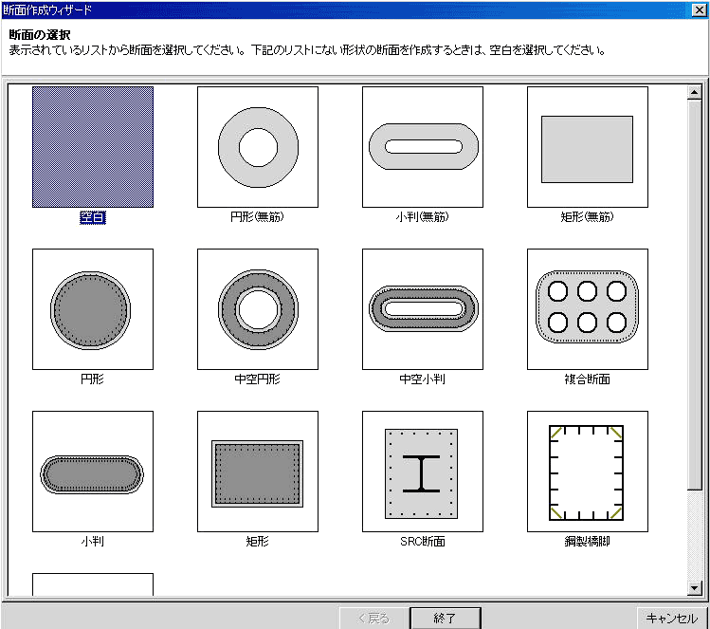Click the 矩形 label under the dotted rectangle

(257, 541)
